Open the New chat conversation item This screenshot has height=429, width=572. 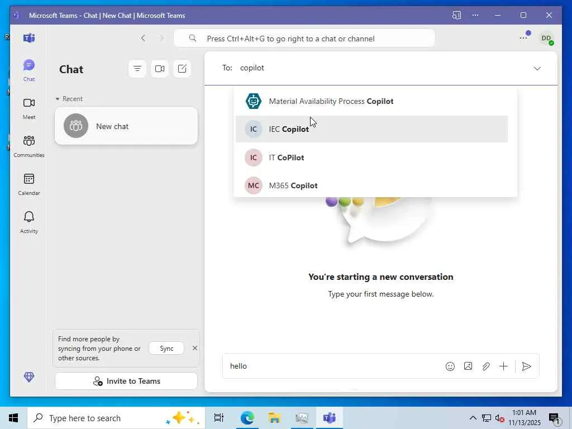tap(126, 126)
